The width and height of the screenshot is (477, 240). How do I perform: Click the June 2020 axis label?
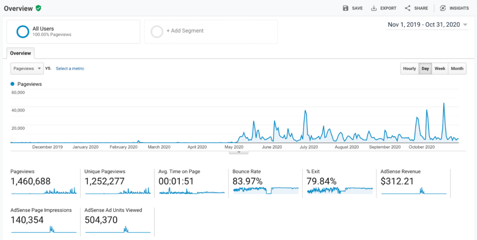coord(272,147)
